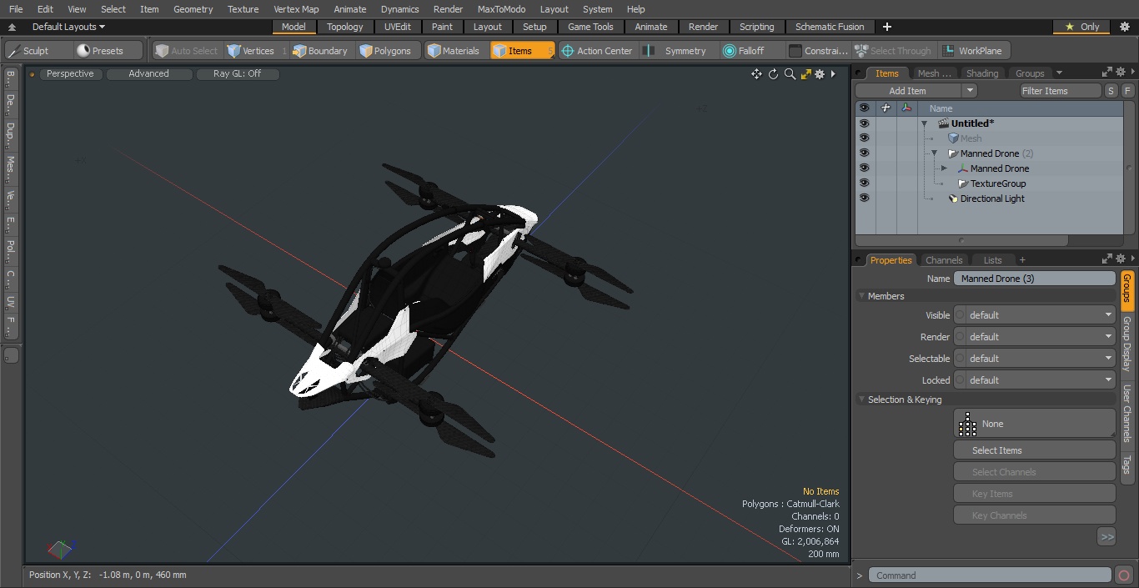1139x588 pixels.
Task: Switch to the Channels tab
Action: [x=944, y=260]
